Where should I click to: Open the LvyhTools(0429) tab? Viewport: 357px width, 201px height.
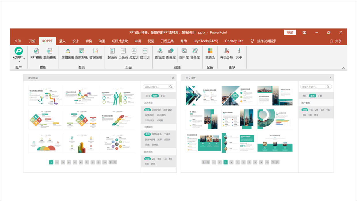point(206,41)
